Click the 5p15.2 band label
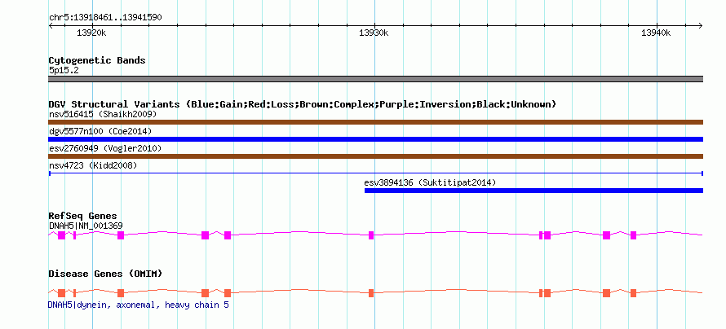This screenshot has height=329, width=726. tap(64, 71)
